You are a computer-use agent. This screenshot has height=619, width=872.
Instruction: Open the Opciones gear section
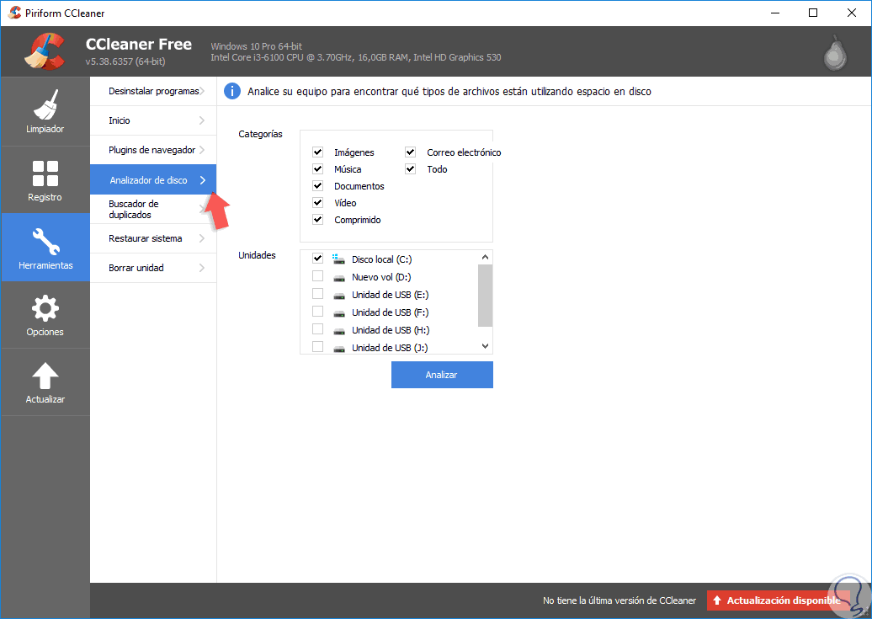point(45,315)
